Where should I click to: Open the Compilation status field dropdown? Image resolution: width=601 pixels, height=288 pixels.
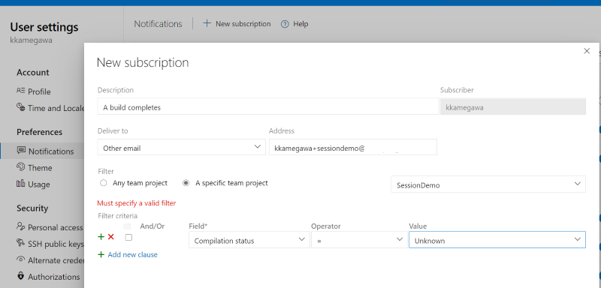click(x=249, y=240)
